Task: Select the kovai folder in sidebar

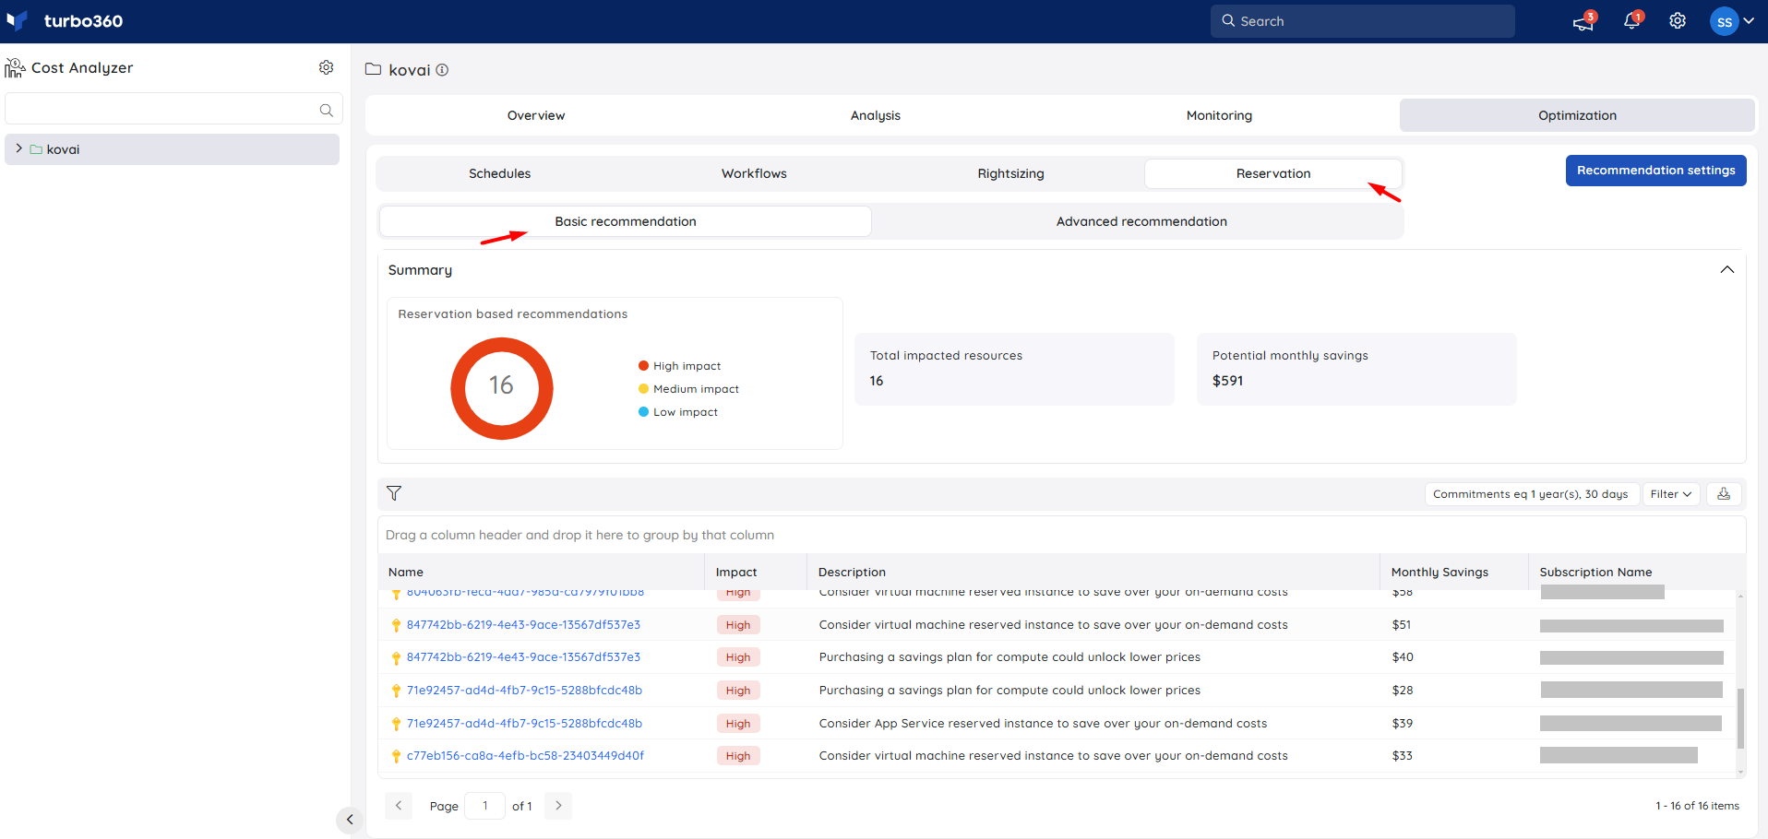Action: 173,149
